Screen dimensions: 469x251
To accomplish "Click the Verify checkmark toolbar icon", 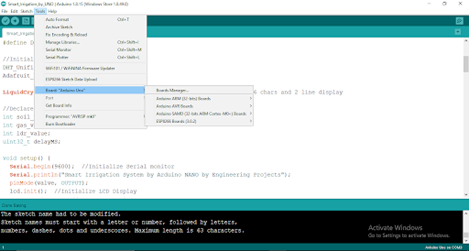I will tap(5, 21).
